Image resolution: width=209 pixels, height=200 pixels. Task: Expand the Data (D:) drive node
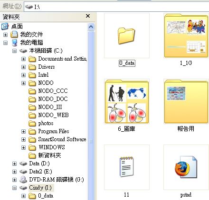pyautogui.click(x=14, y=164)
